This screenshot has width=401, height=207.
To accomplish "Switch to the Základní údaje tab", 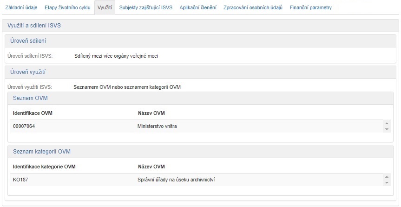I will pos(21,7).
